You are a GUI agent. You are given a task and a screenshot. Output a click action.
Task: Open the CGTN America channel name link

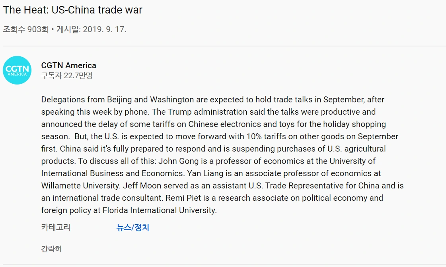68,65
